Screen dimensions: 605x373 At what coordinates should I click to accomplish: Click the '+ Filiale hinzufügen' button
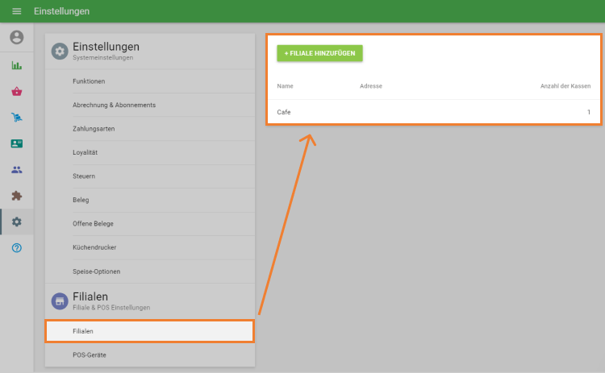319,53
